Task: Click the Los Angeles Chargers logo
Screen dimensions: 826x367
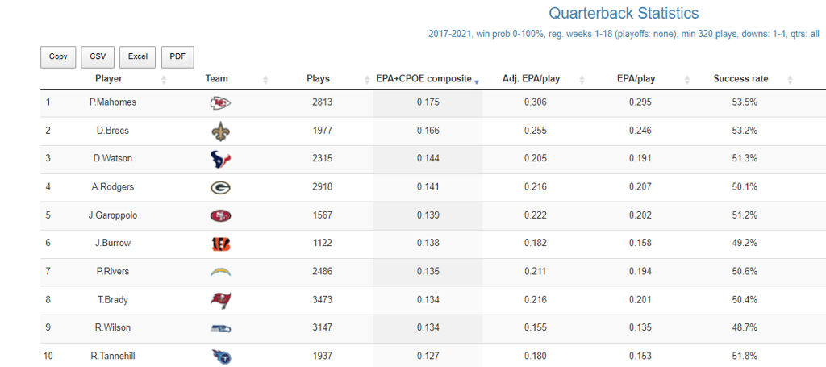Action: point(219,272)
